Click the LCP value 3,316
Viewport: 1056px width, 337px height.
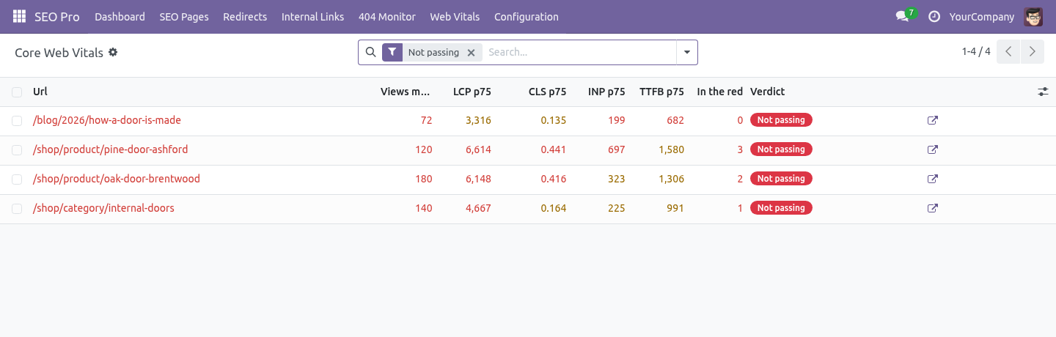pyautogui.click(x=478, y=120)
